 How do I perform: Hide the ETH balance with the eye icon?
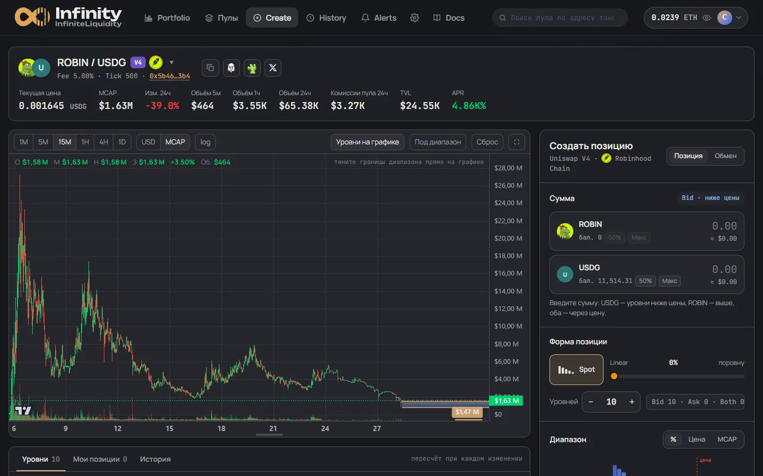tap(706, 18)
